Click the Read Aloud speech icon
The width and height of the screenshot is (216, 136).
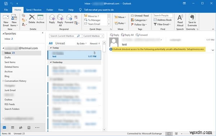point(180,20)
